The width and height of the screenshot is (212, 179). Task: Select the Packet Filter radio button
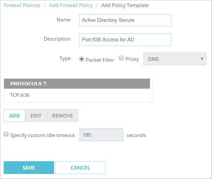(x=82, y=59)
